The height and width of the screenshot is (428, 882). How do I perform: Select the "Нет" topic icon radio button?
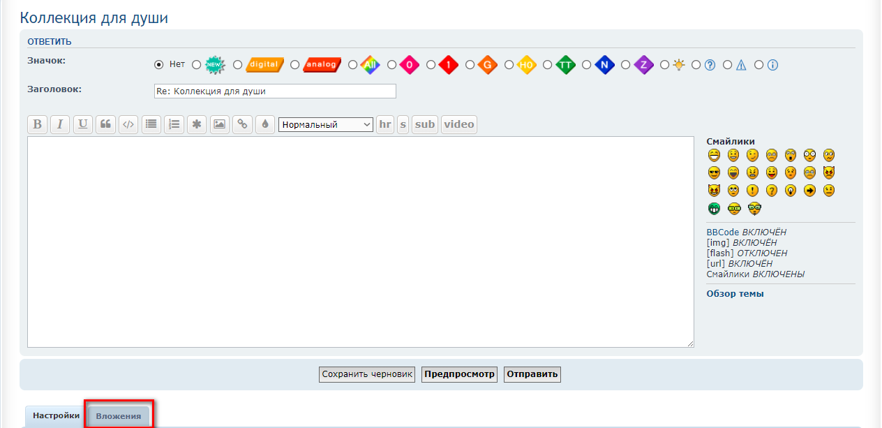(158, 65)
